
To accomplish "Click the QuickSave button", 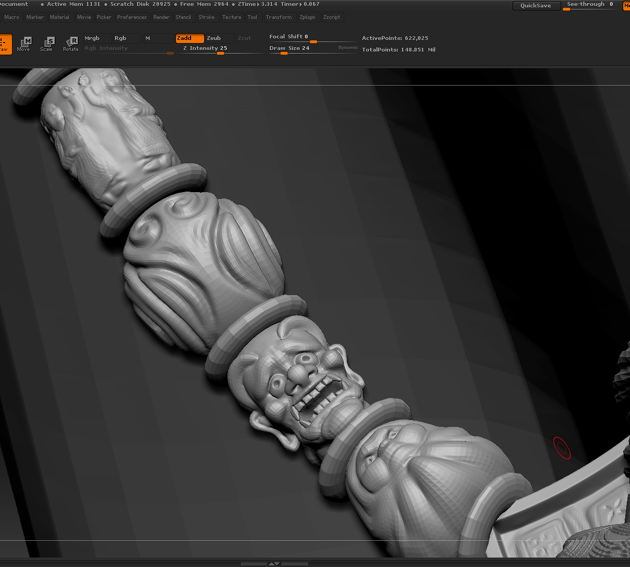I will [535, 6].
